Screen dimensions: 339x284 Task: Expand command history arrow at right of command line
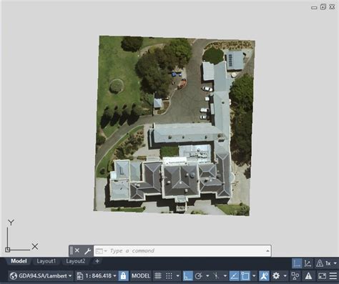[267, 251]
